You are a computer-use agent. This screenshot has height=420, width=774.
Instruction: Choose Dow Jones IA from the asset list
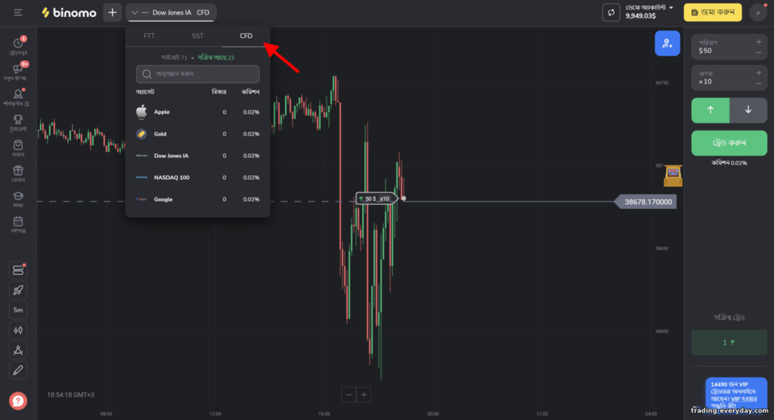tap(198, 156)
